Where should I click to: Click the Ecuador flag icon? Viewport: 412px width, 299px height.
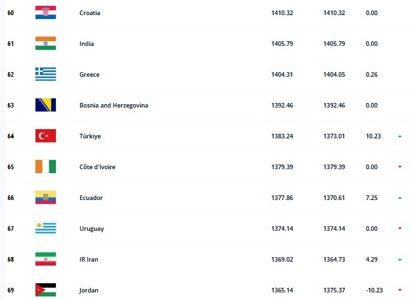coord(45,197)
